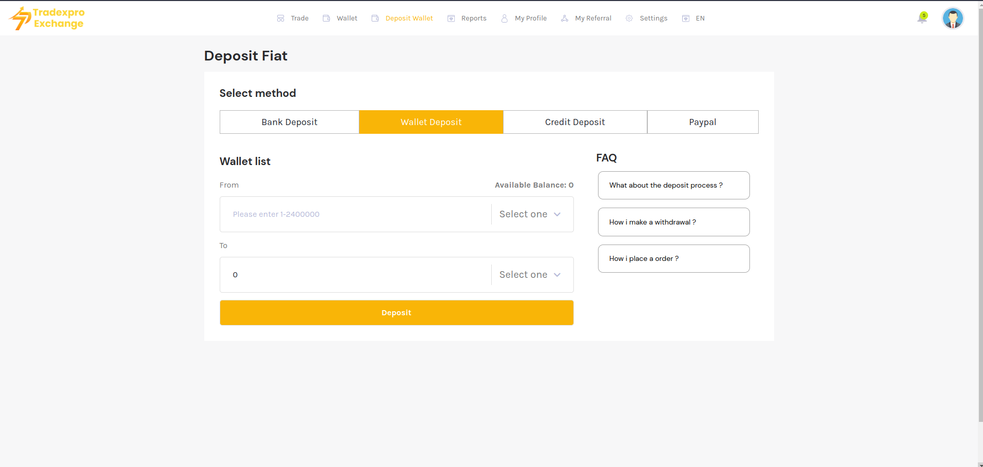Expand the withdrawal FAQ question
This screenshot has width=983, height=467.
point(673,222)
